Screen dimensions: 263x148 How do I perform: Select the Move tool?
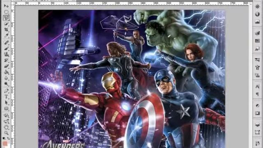point(6,6)
